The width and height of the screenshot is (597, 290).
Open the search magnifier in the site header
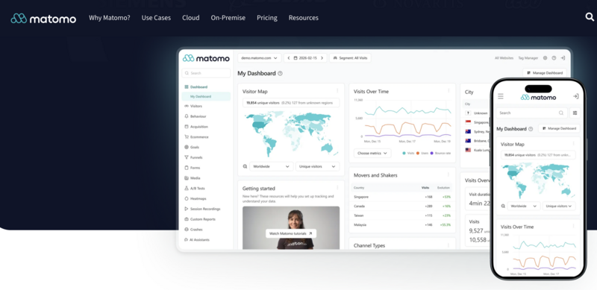590,17
